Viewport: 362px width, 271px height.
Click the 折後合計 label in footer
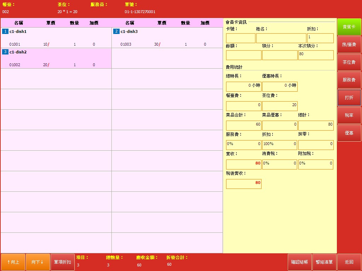point(177,258)
